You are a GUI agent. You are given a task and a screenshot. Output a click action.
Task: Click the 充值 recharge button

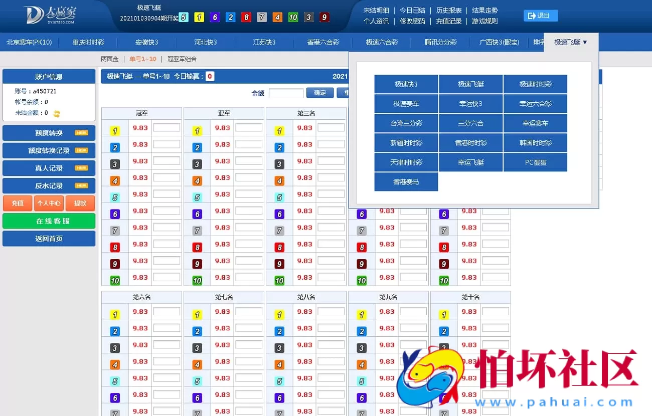point(17,203)
